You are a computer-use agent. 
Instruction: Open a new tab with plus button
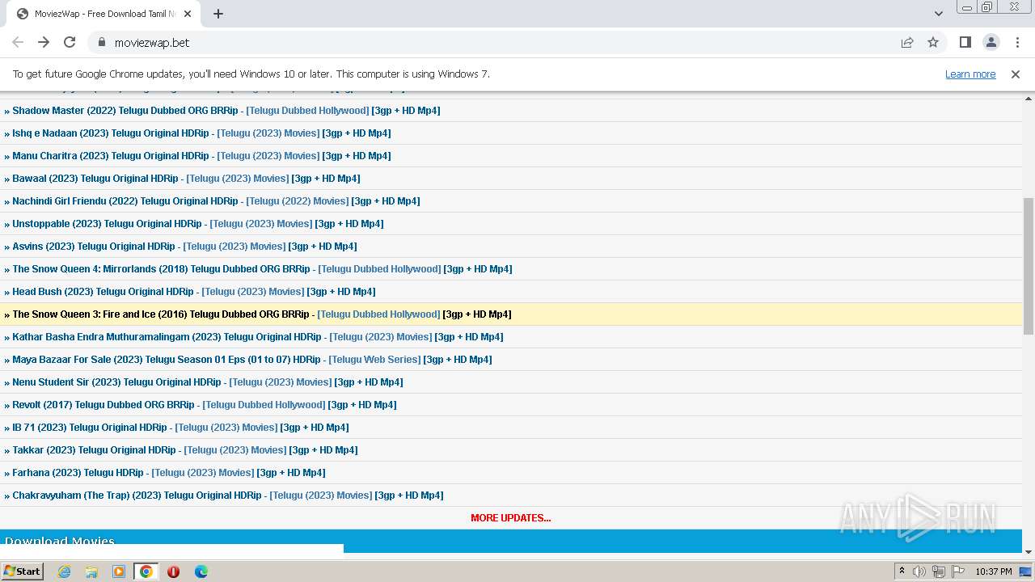tap(218, 14)
